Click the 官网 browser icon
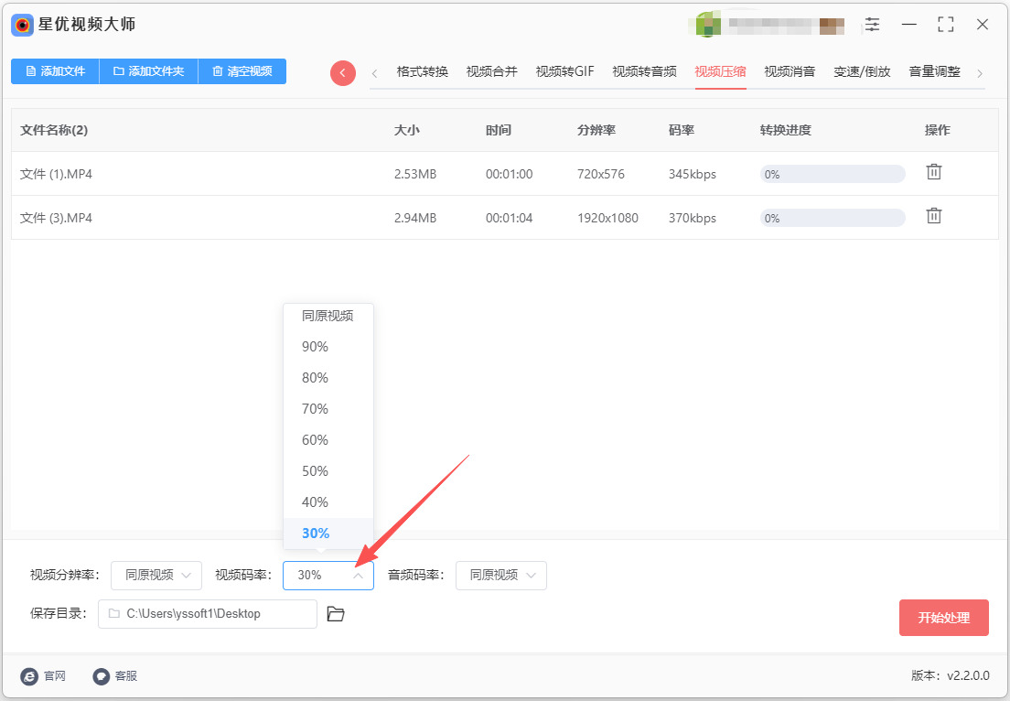Screen dimensions: 1010x701 29,676
